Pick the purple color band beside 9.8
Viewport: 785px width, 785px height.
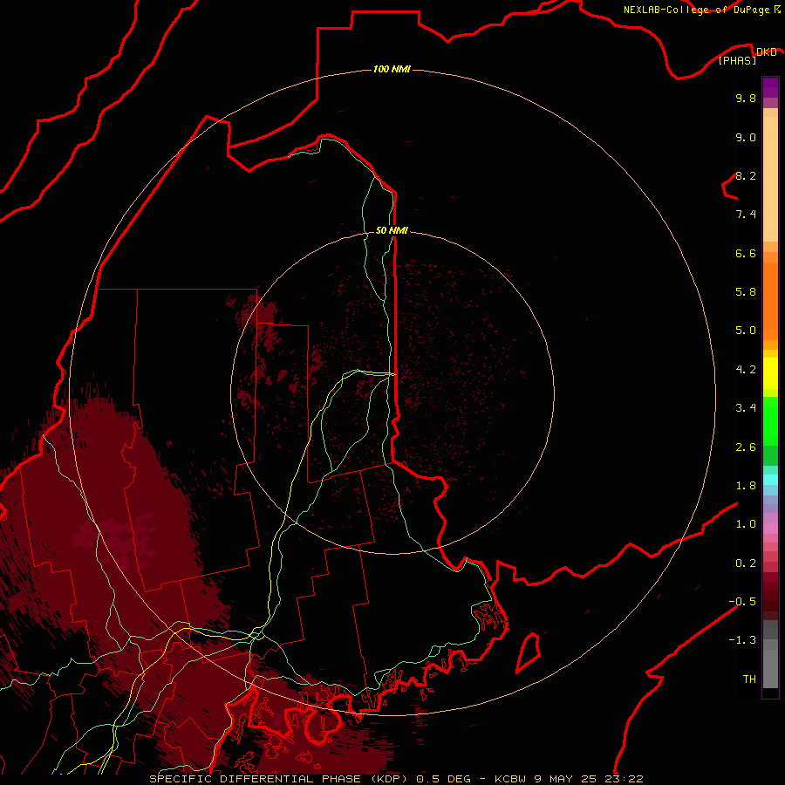point(770,87)
